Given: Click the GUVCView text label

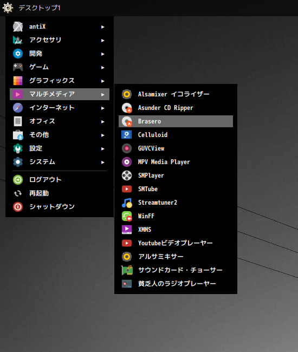Looking at the screenshot, I should 151,148.
